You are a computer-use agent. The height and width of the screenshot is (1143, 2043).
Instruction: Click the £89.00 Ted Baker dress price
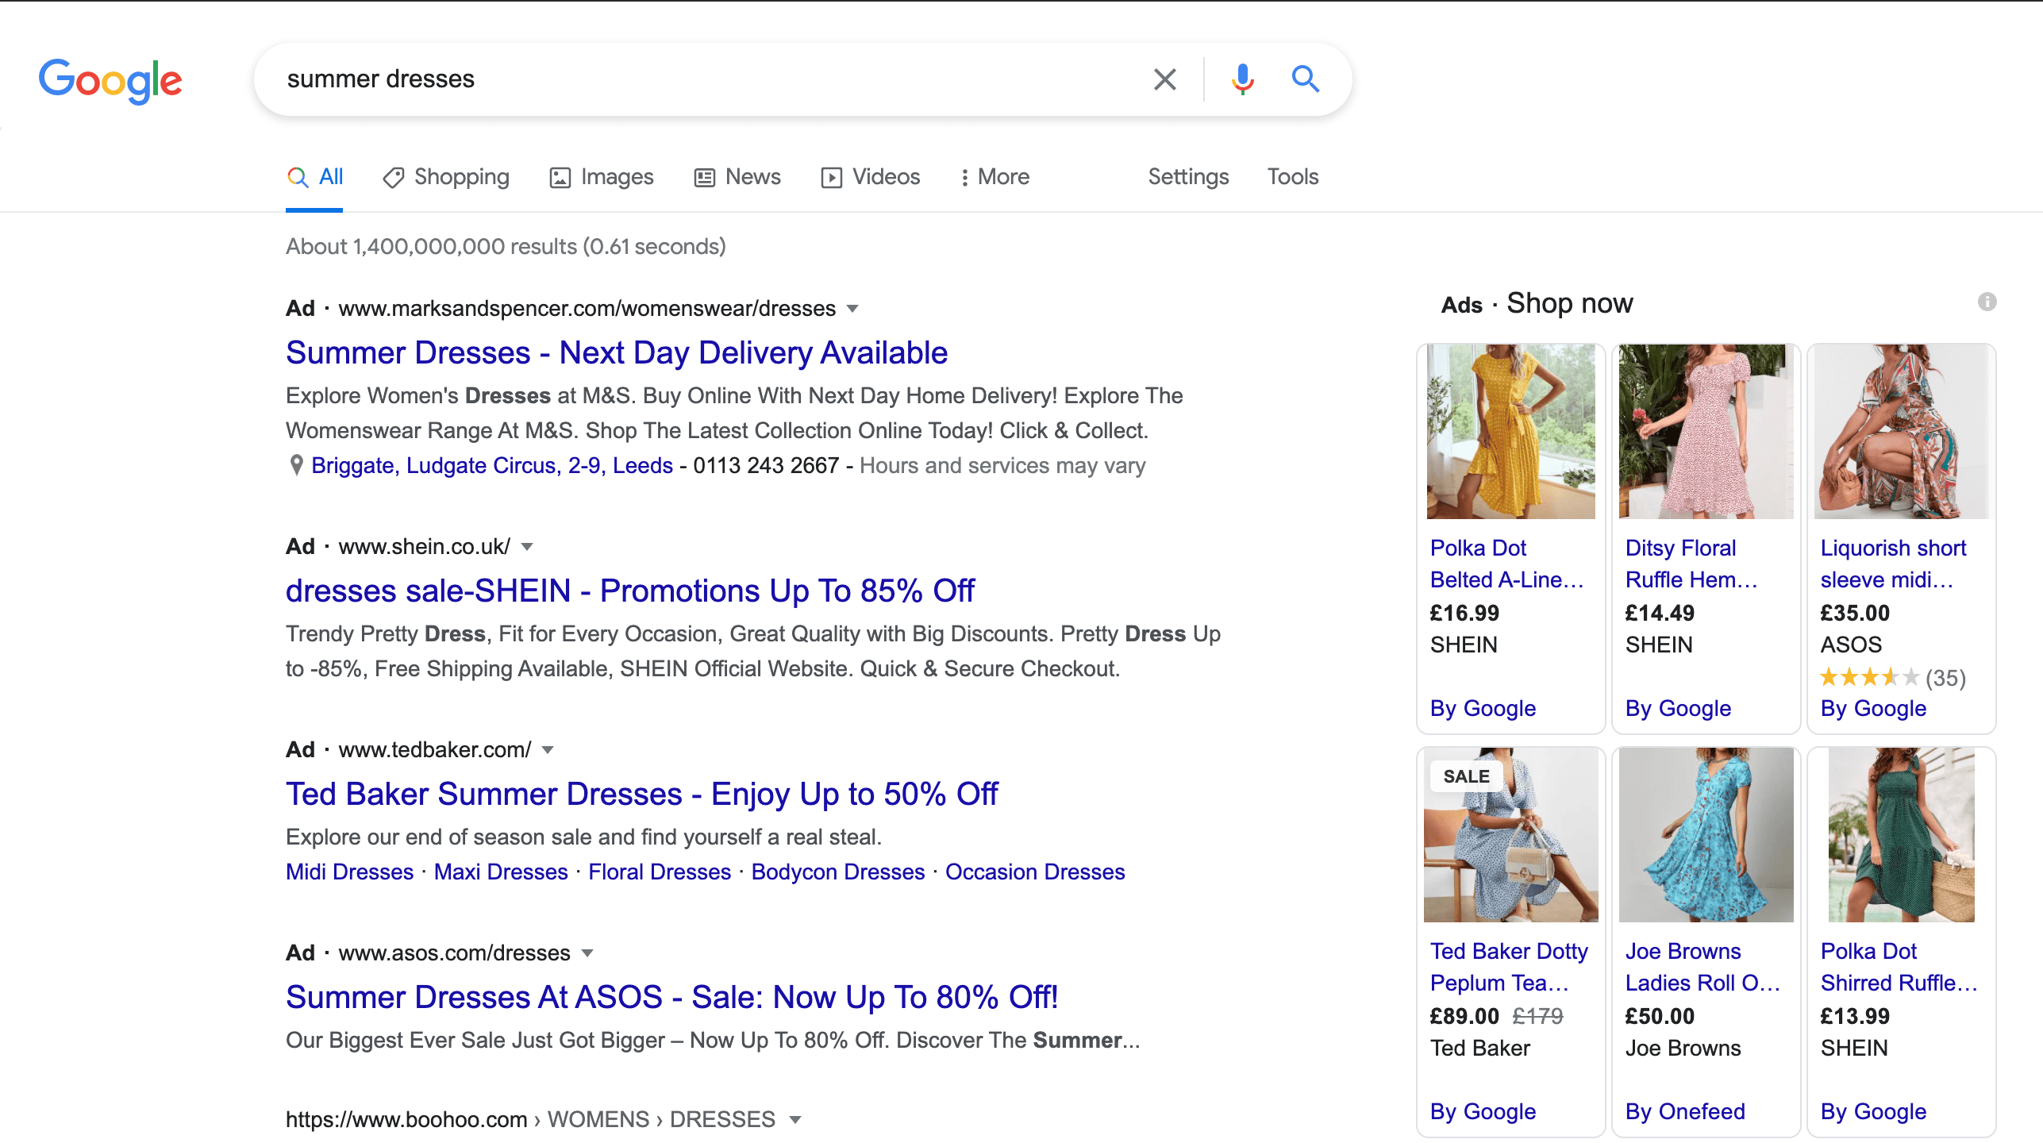(x=1464, y=1016)
